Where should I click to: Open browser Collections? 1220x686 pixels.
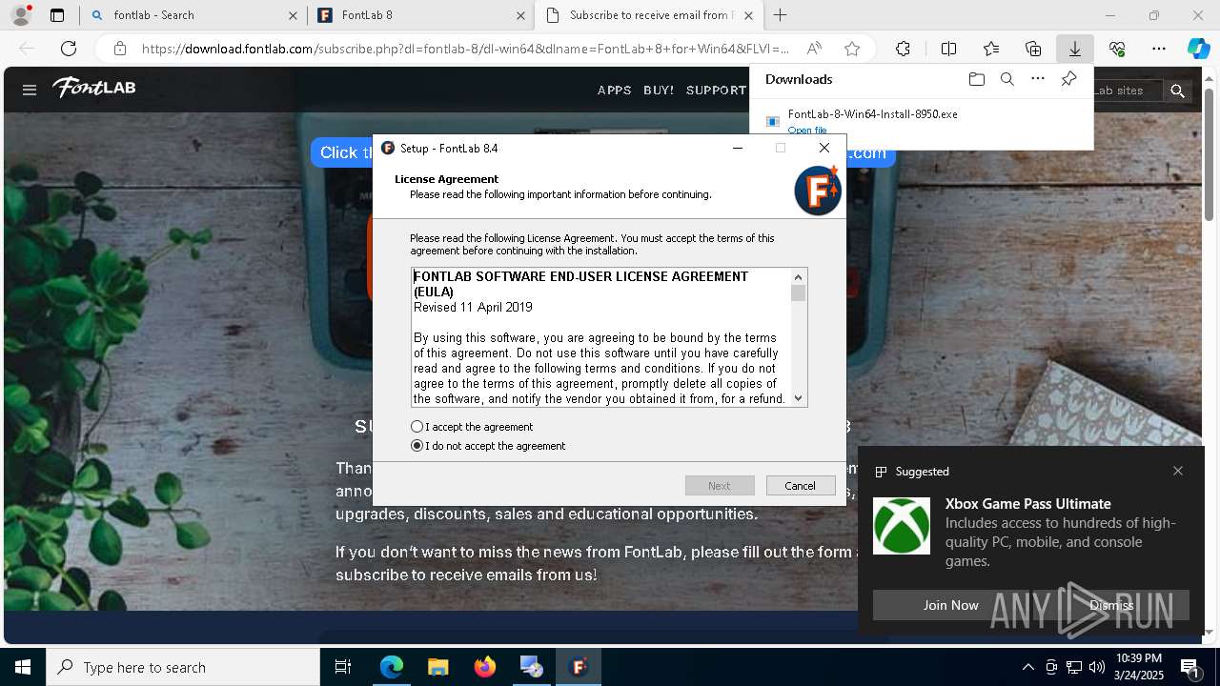pos(1033,49)
